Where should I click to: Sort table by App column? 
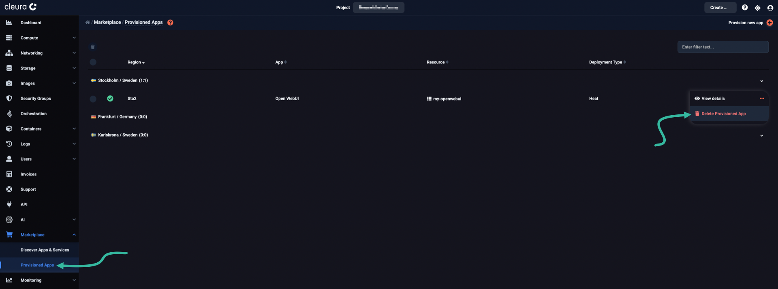(x=281, y=62)
